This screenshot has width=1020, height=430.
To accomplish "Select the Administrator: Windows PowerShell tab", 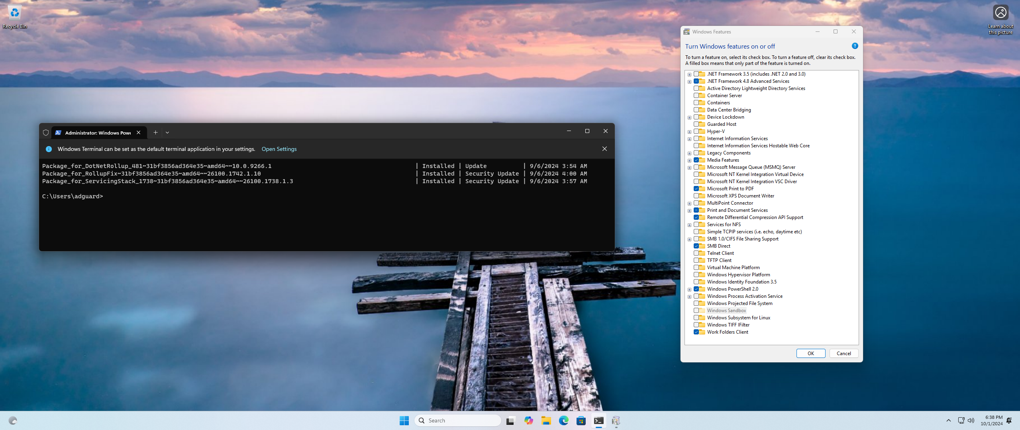I will tap(98, 133).
